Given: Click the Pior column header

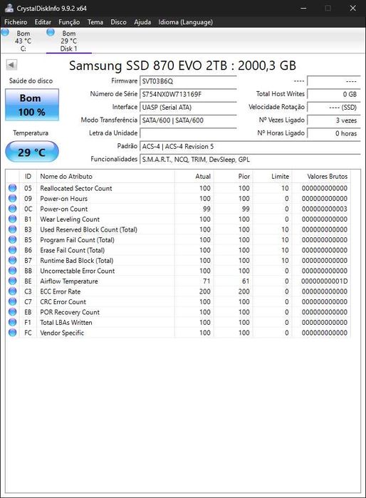Looking at the screenshot, I should click(233, 176).
